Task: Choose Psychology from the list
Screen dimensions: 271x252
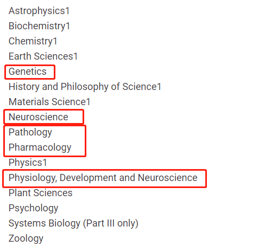Action: [34, 208]
